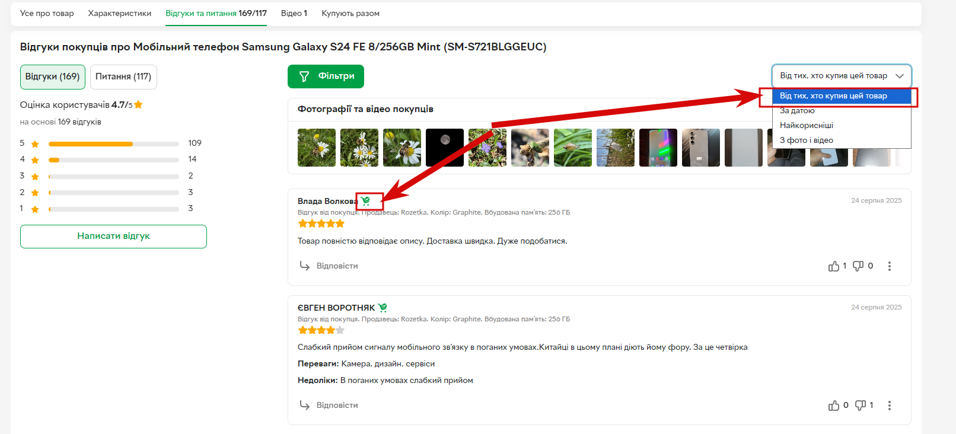Switch to Відгуки (169) tab

pyautogui.click(x=52, y=76)
